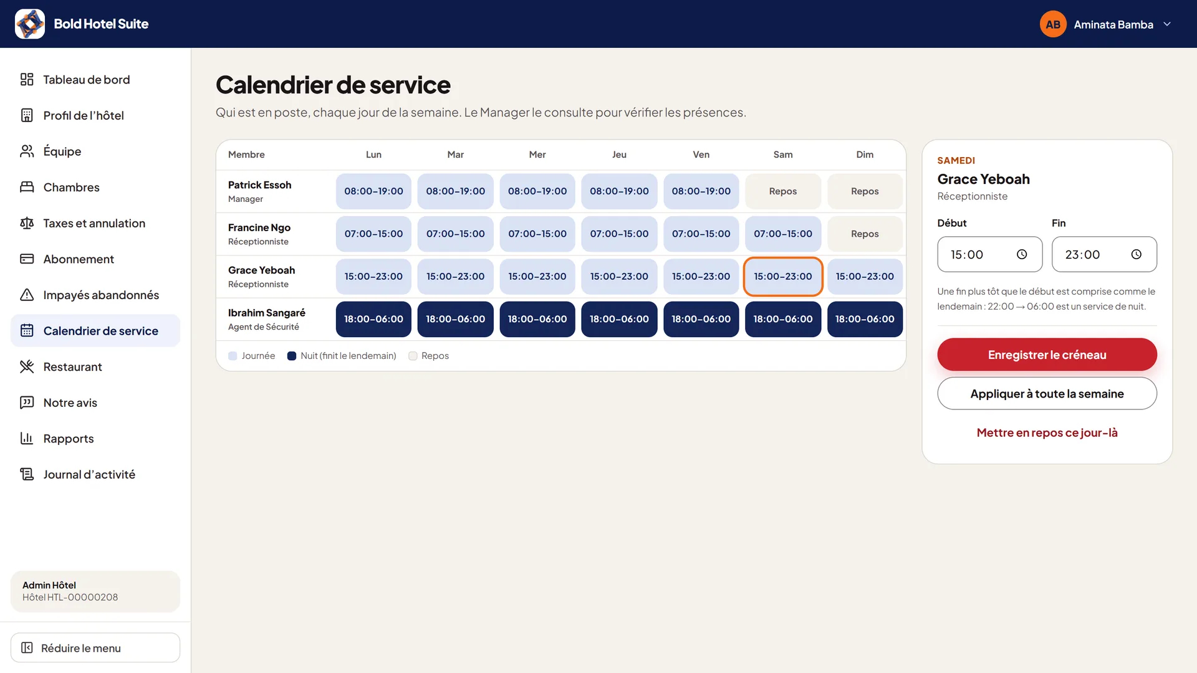Select Patrick Essoh's Monday 08:00–19:00 shift
This screenshot has height=673, width=1197.
tap(373, 191)
